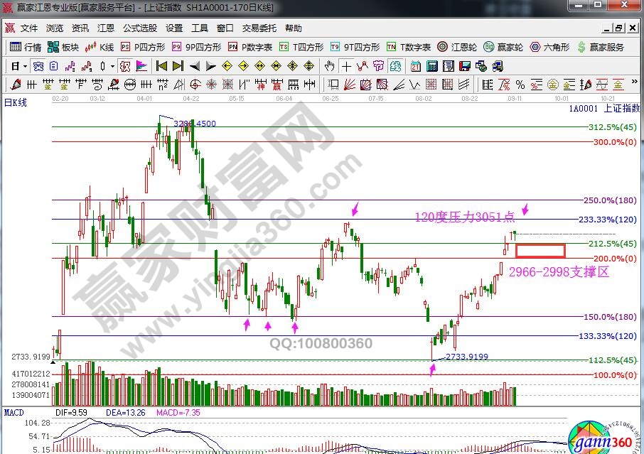Image resolution: width=644 pixels, height=454 pixels.
Task: Open the candlestick style dropdown arrow
Action: (113, 66)
